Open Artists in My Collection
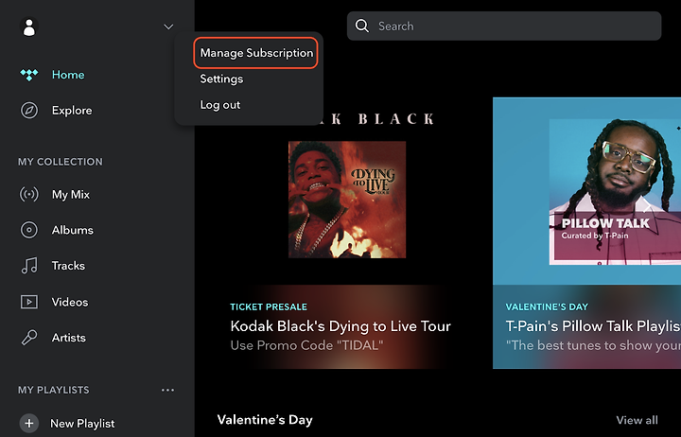Screen dimensions: 681x437 (69, 338)
